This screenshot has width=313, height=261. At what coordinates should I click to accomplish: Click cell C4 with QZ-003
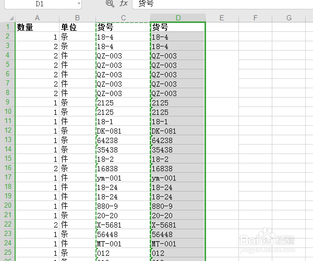tap(123, 55)
